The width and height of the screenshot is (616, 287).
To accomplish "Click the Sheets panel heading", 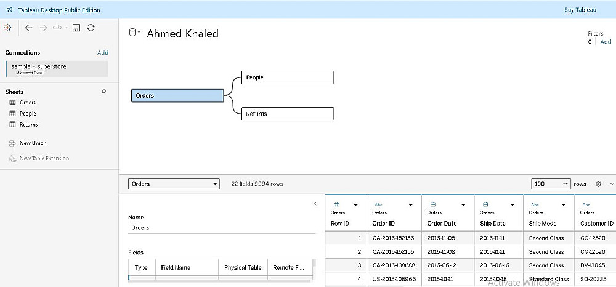I will tap(15, 92).
